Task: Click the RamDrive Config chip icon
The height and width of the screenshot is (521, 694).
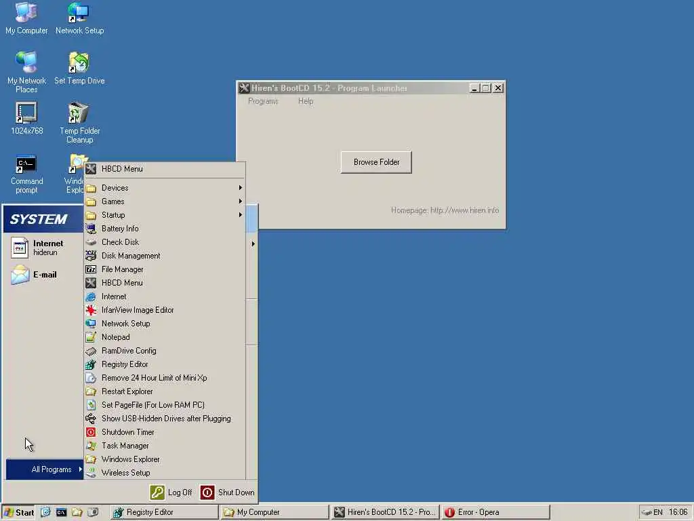Action: (91, 351)
